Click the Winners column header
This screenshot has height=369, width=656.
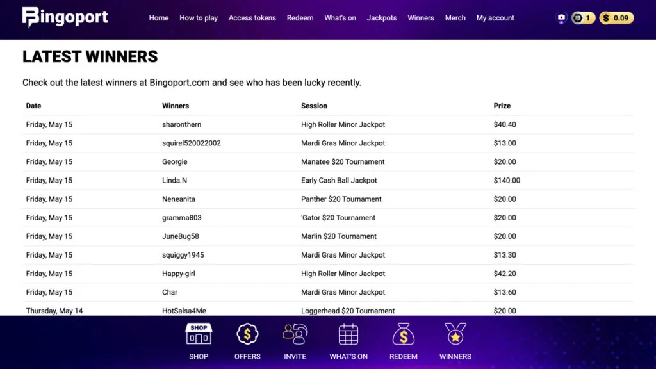coord(176,106)
